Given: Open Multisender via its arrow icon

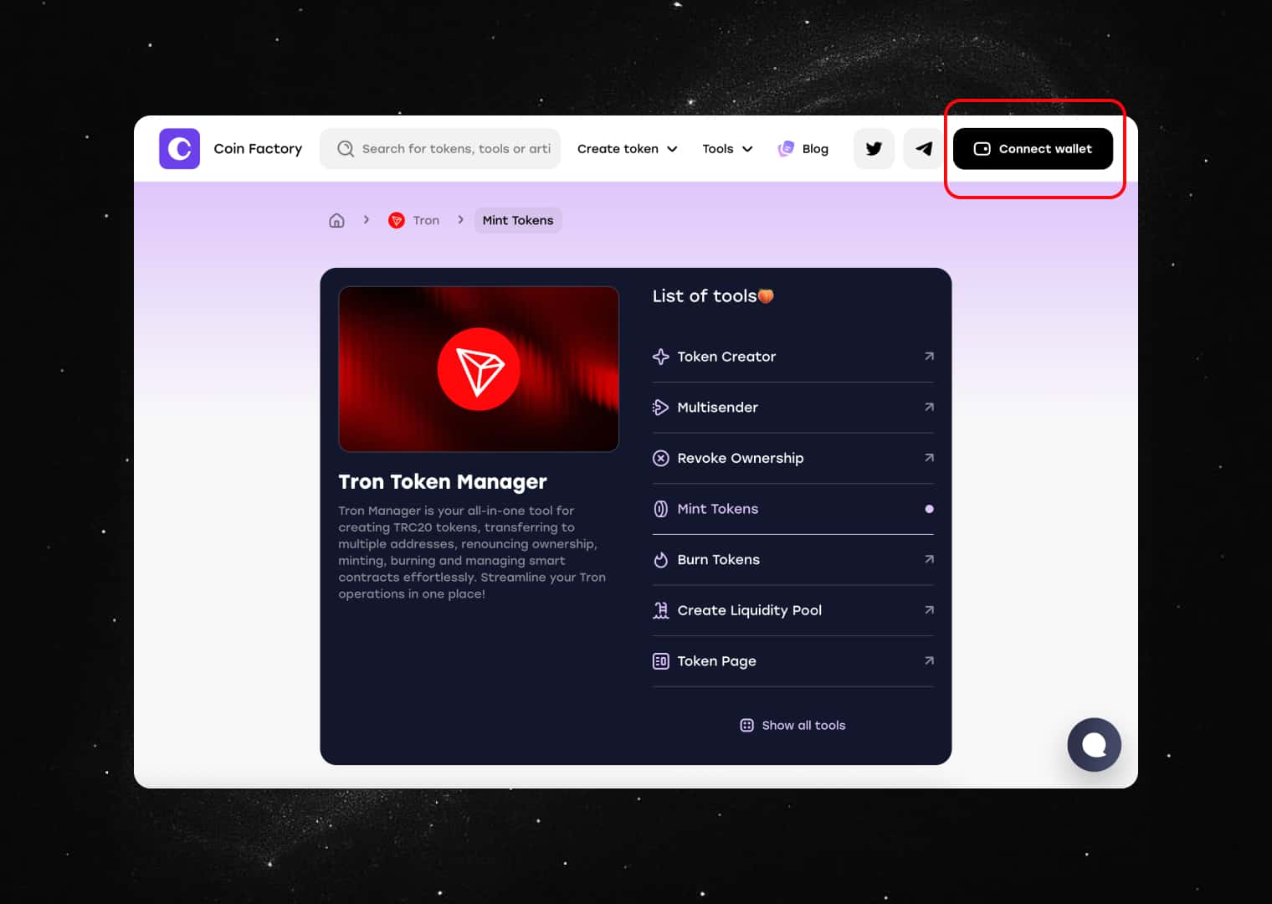Looking at the screenshot, I should pos(929,407).
